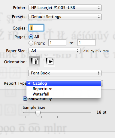This screenshot has width=115, height=138.
Task: Click the Paper Size stepper arrows
Action: point(77,51)
